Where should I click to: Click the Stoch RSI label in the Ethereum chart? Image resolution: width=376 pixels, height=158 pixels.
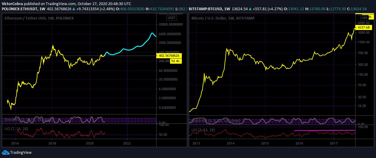(x=30, y=120)
